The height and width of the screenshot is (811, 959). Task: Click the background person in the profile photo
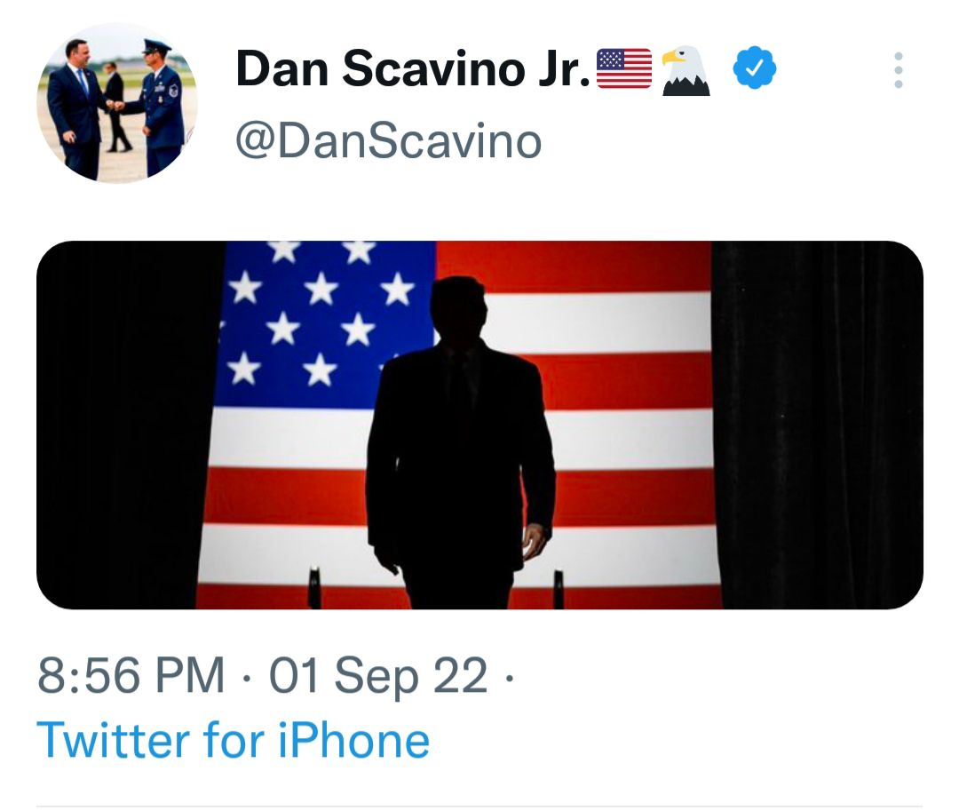[114, 107]
